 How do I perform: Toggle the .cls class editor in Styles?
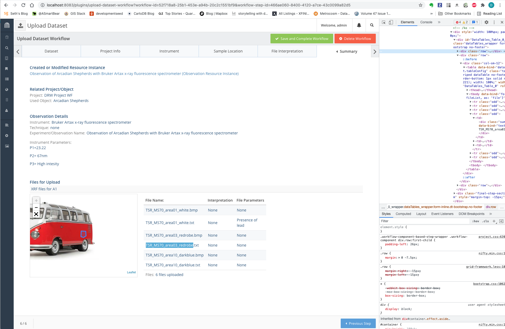tap(485, 221)
